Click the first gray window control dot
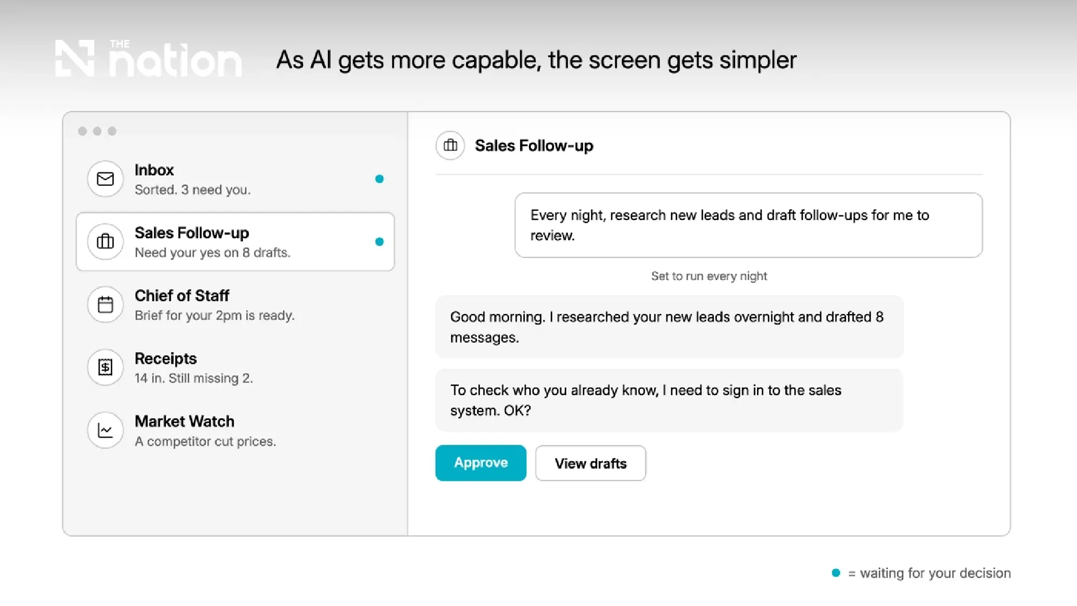Image resolution: width=1077 pixels, height=606 pixels. pyautogui.click(x=82, y=131)
